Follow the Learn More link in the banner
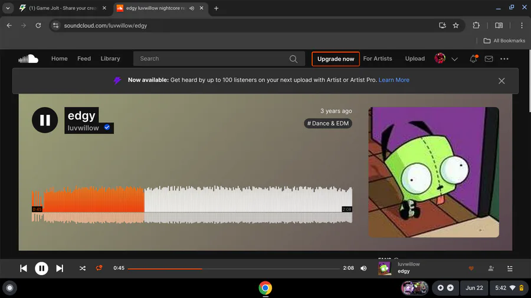The image size is (531, 298). [x=394, y=80]
